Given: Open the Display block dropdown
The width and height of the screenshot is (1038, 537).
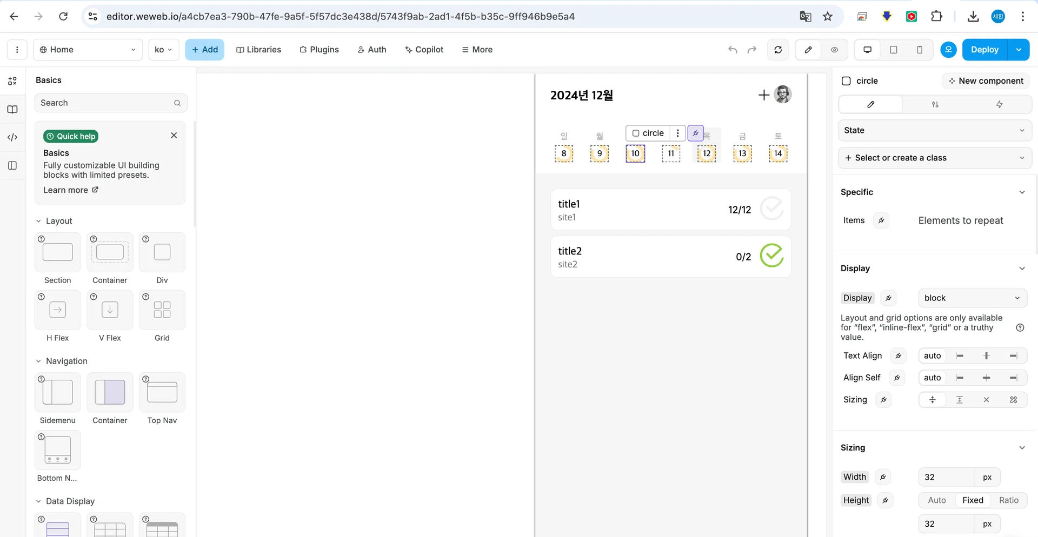Looking at the screenshot, I should tap(972, 298).
